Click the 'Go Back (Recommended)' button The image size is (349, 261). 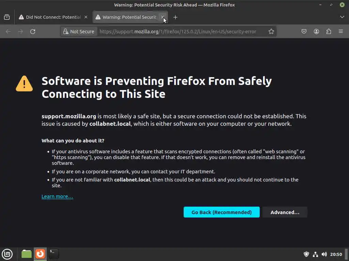coord(222,212)
